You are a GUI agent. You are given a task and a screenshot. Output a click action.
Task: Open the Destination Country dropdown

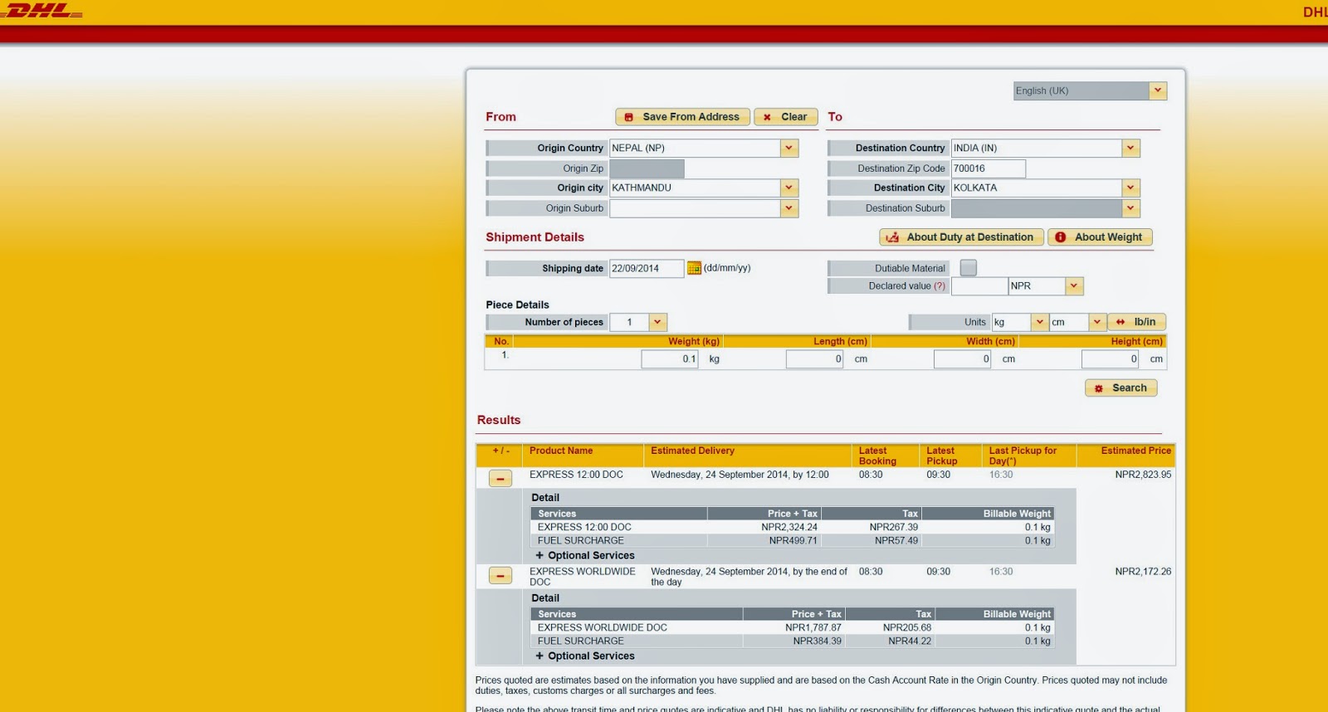click(x=1130, y=148)
